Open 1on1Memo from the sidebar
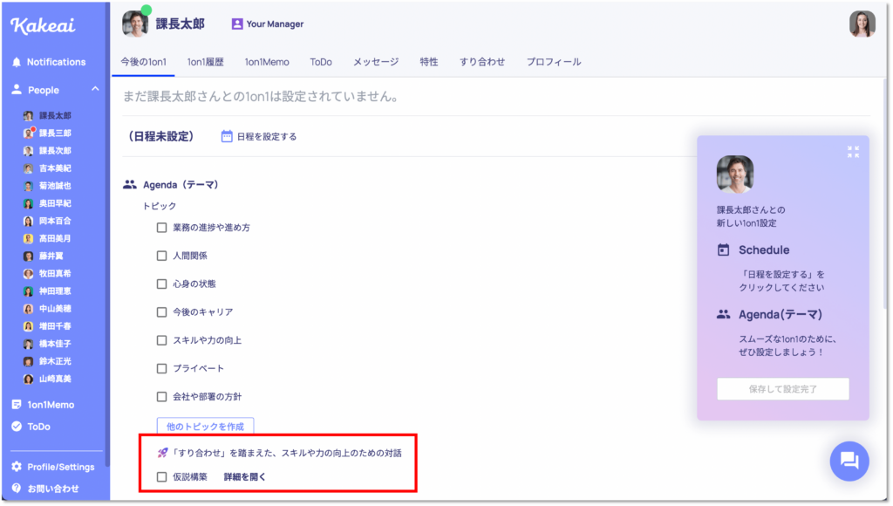 [x=44, y=405]
